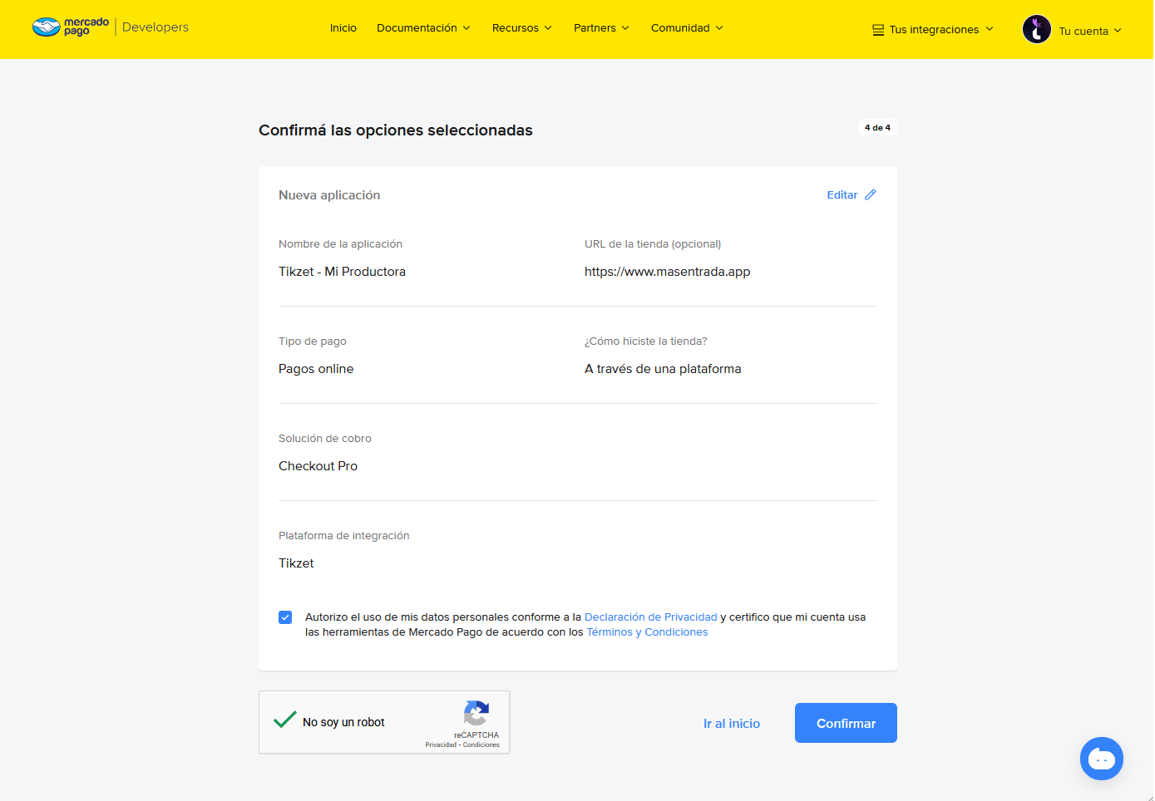1155x801 pixels.
Task: Click the pencil icon next to Editar
Action: 871,194
